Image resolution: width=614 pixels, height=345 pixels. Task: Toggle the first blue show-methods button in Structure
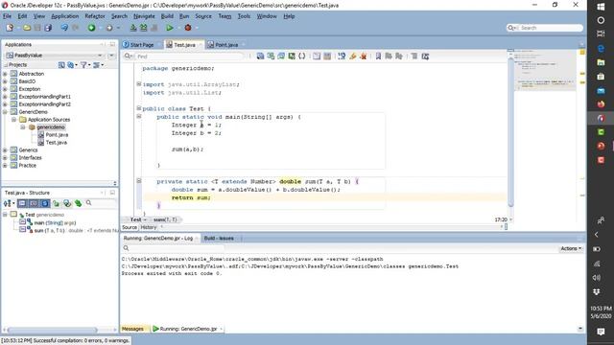pyautogui.click(x=22, y=203)
